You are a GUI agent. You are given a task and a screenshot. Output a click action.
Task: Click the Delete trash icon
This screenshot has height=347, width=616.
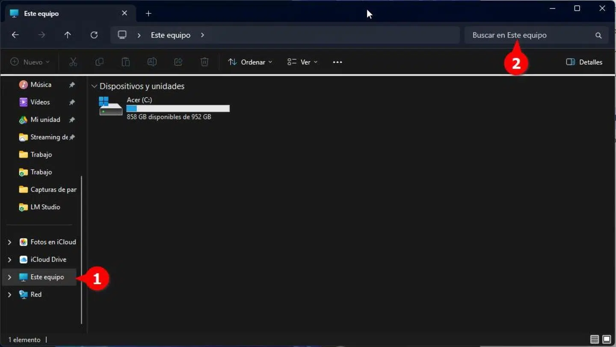click(204, 62)
